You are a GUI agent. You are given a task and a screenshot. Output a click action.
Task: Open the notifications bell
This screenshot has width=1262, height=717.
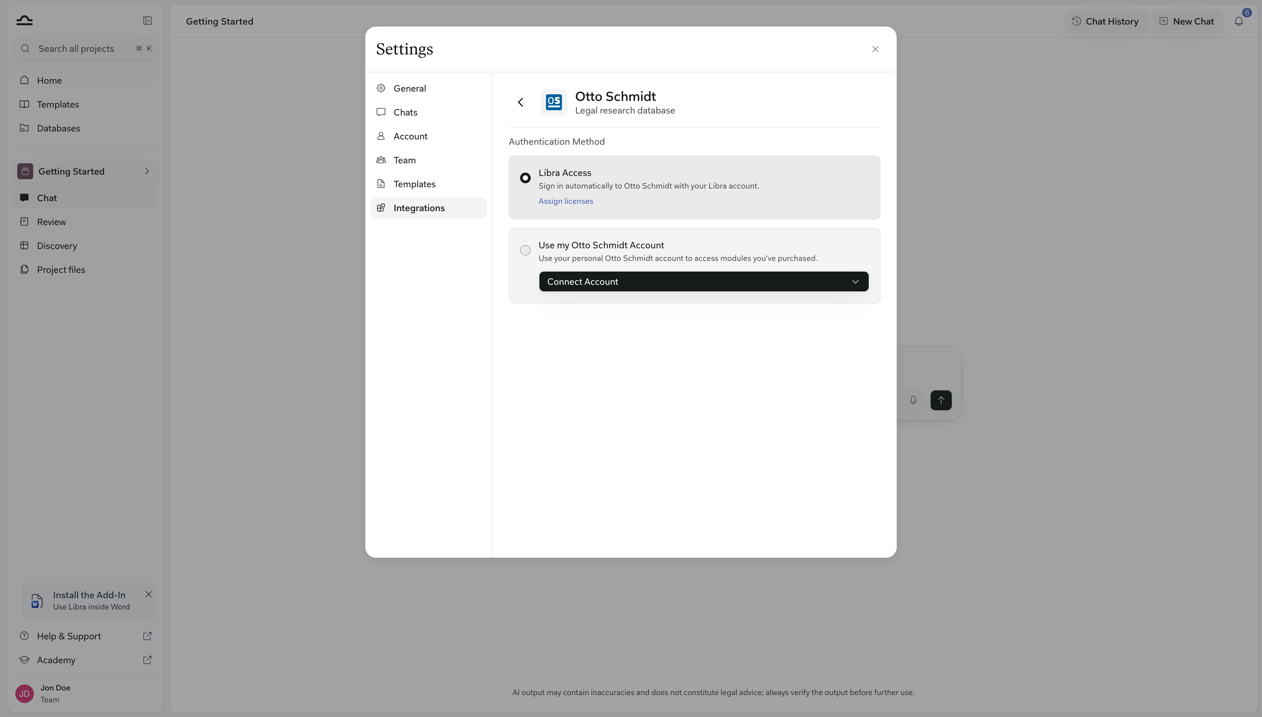pyautogui.click(x=1238, y=21)
